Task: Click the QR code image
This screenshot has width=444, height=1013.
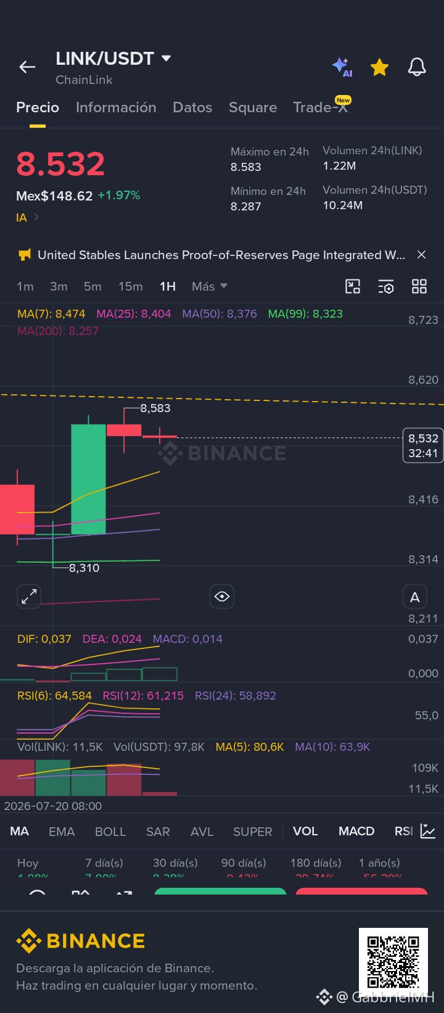Action: (393, 961)
